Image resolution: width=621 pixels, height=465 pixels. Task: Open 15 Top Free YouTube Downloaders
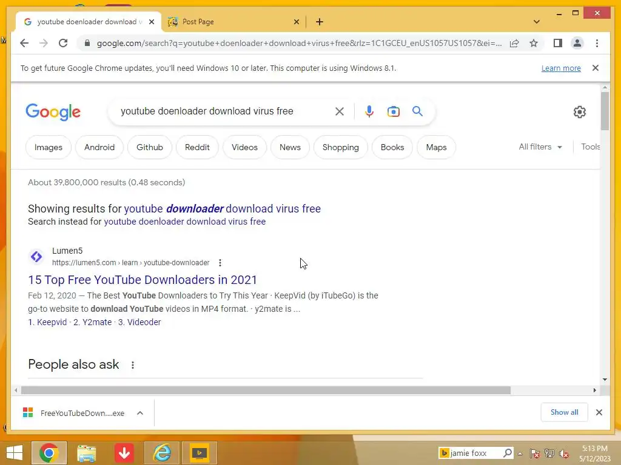(142, 280)
